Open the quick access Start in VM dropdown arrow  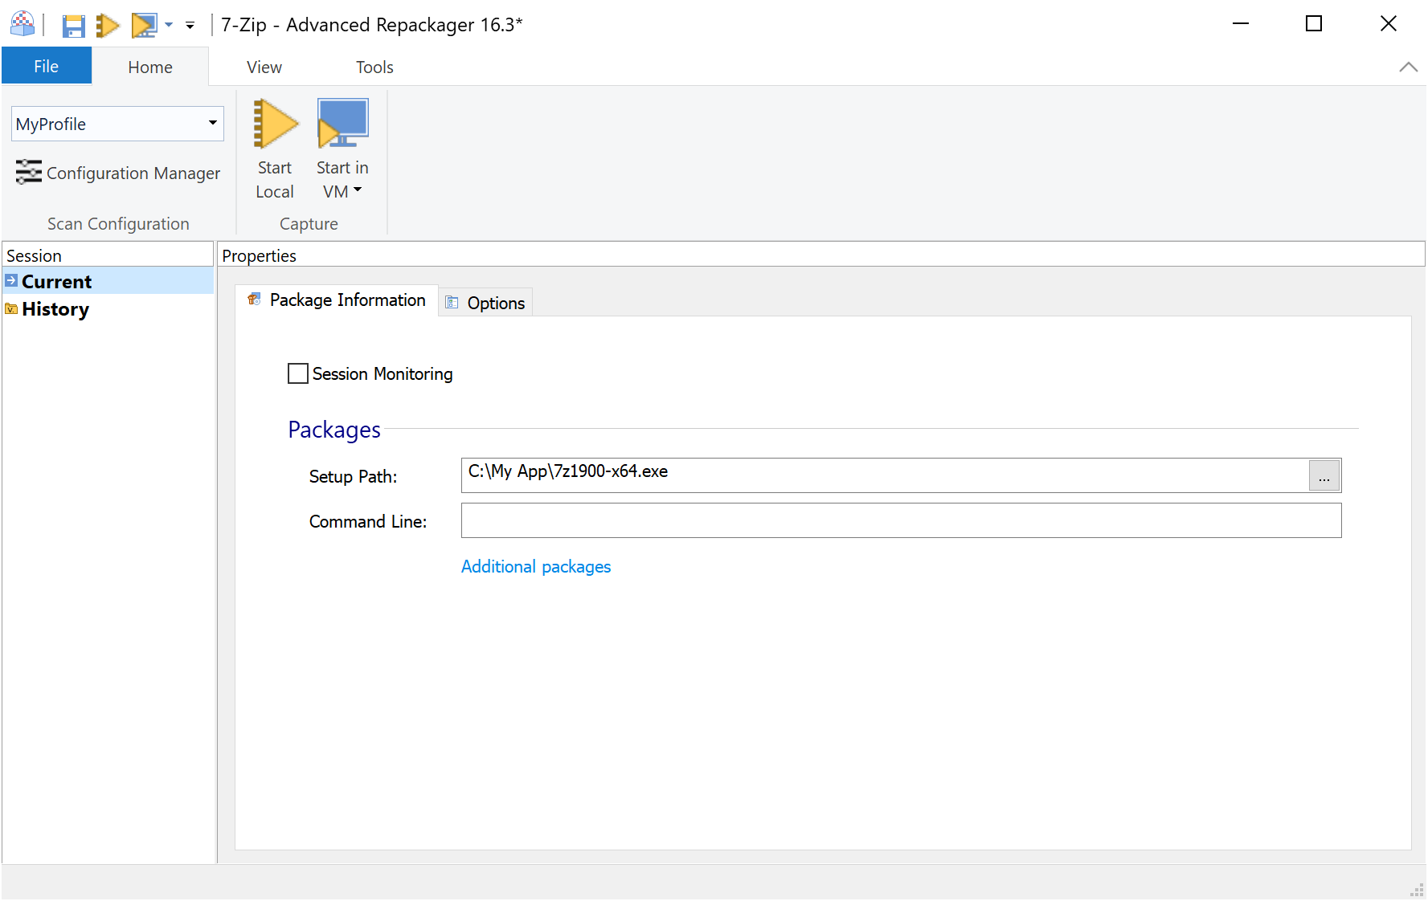(169, 26)
